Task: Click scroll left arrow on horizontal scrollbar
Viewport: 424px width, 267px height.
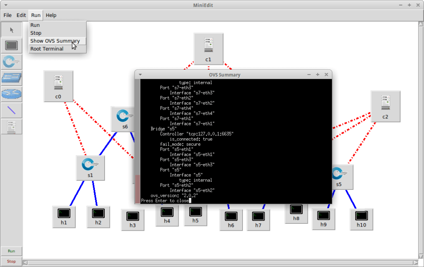Action: [x=25, y=263]
